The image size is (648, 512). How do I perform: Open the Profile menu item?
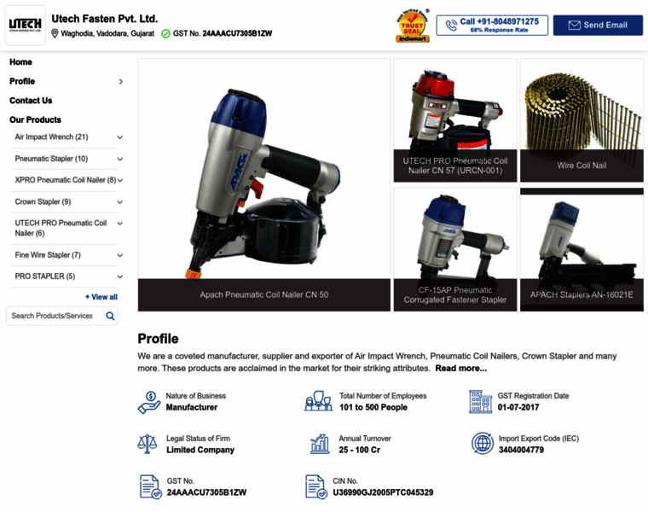click(22, 81)
